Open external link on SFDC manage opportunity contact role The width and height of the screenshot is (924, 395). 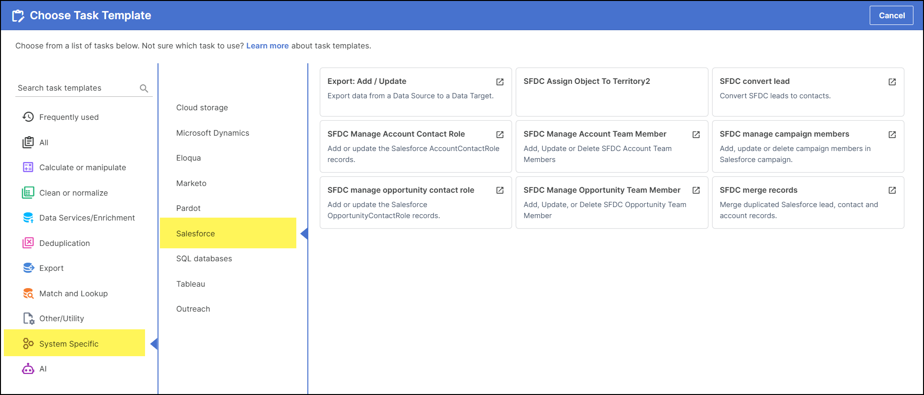(500, 190)
